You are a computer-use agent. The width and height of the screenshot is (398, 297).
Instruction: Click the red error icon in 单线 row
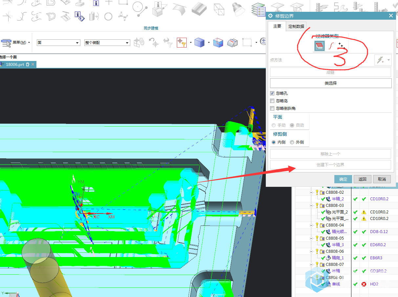[364, 284]
